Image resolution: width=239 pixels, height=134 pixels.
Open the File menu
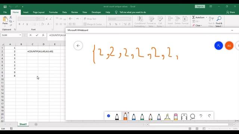point(5,12)
